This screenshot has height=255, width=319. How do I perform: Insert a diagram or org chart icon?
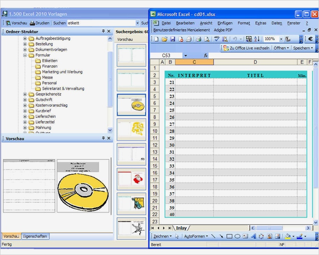pyautogui.click(x=261, y=236)
